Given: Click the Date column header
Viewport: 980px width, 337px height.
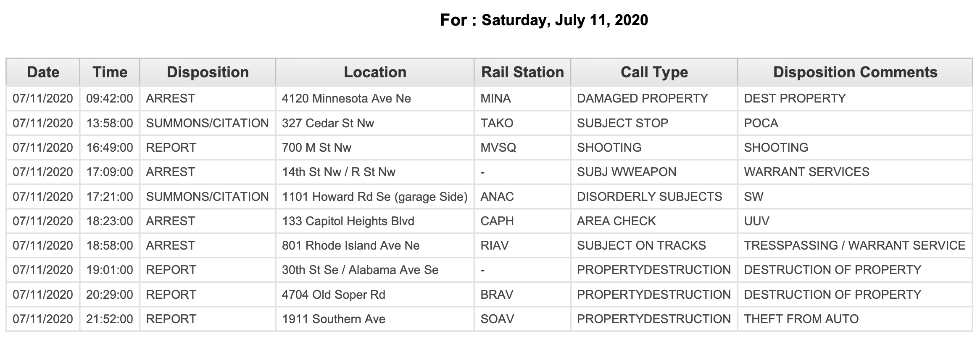Looking at the screenshot, I should (43, 72).
